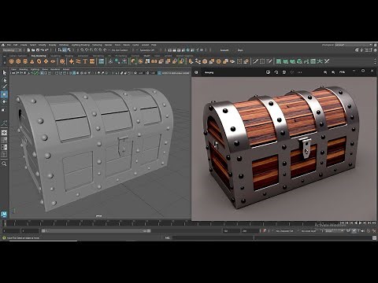Image resolution: width=378 pixels, height=283 pixels.
Task: Click the Save Scene icon
Action: coord(38,50)
